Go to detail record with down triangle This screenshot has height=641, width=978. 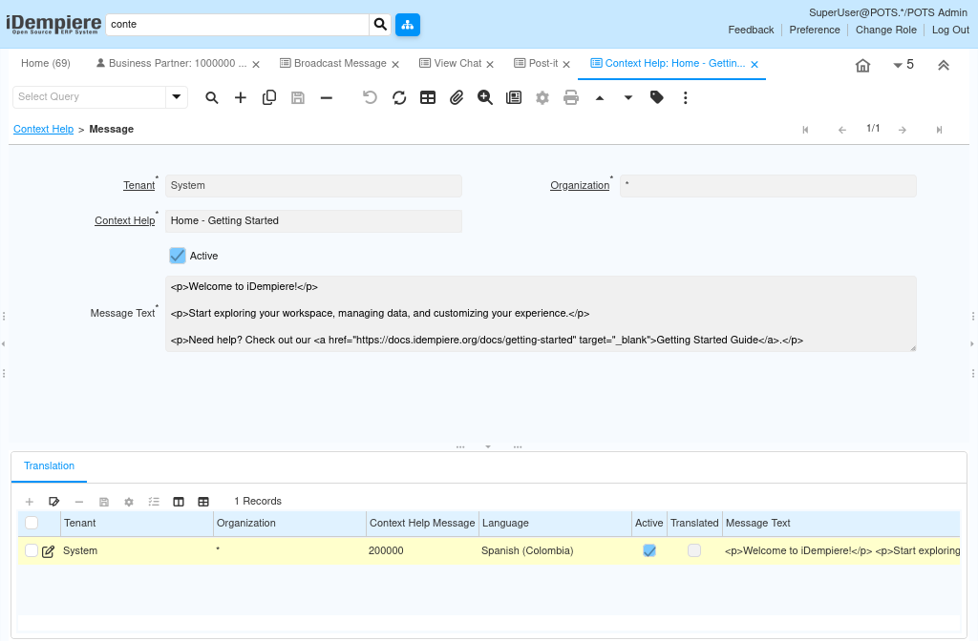point(628,98)
